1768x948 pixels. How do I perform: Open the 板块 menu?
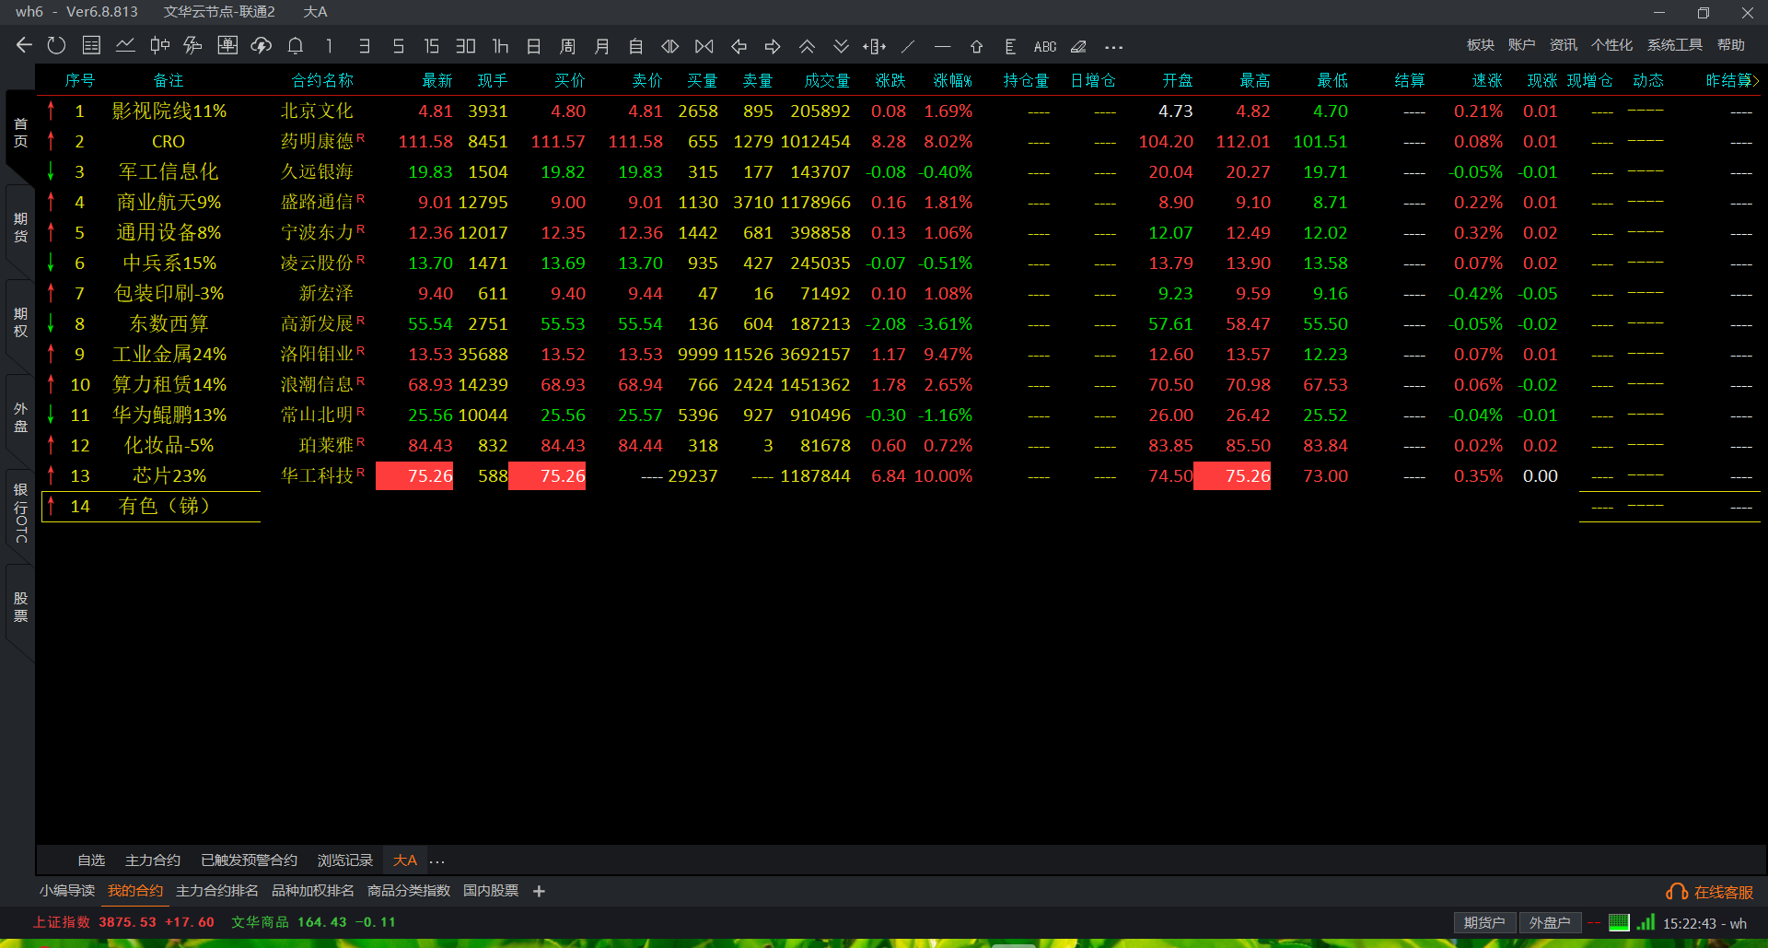(1481, 45)
